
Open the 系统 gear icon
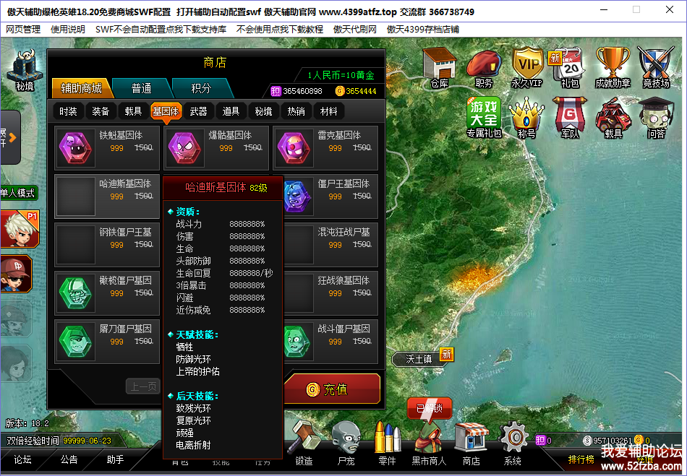(513, 443)
